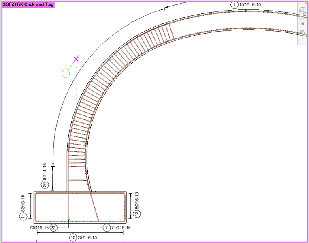Select rebar tag bubble number 12

[x=137, y=213]
